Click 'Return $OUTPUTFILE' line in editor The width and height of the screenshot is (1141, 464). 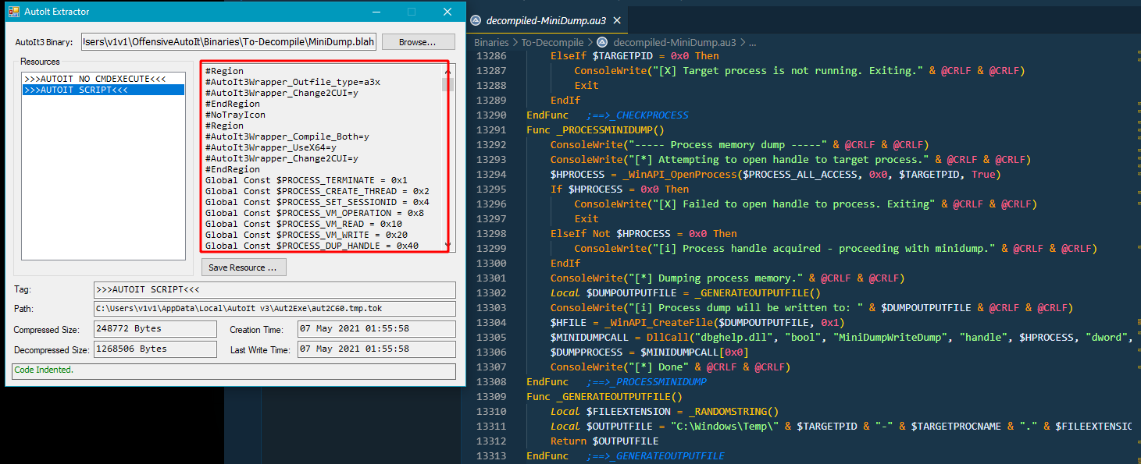click(604, 441)
